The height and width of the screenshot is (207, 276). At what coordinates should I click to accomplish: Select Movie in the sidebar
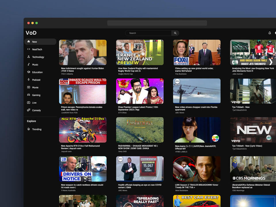(35, 87)
